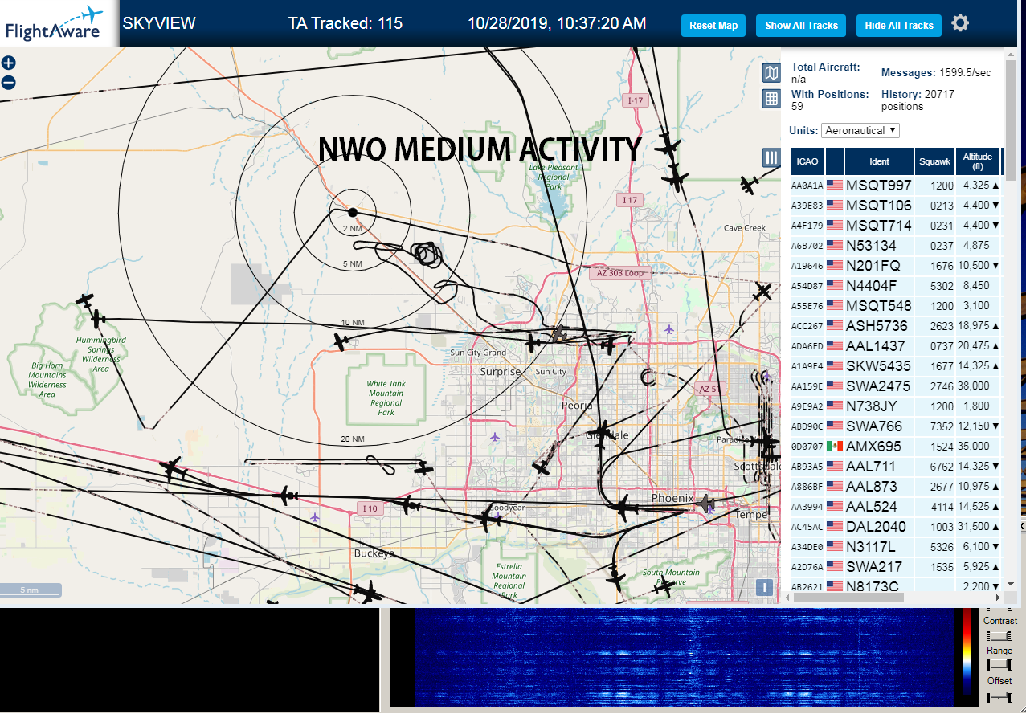Viewport: 1026px width, 714px height.
Task: Toggle the sidebar with three-bars icon
Action: point(771,157)
